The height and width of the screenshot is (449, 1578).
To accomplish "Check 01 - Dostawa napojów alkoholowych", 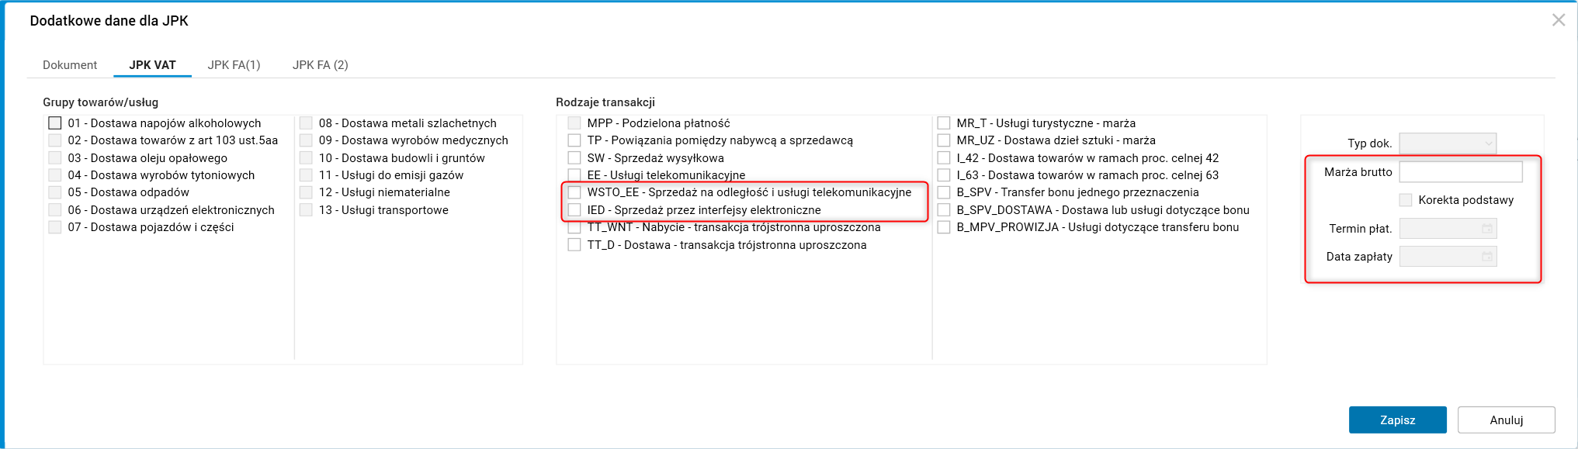I will (x=55, y=123).
